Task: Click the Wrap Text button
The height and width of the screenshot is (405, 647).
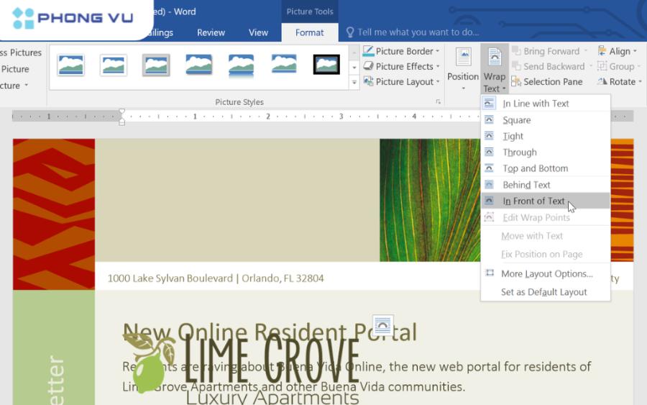Action: click(494, 70)
